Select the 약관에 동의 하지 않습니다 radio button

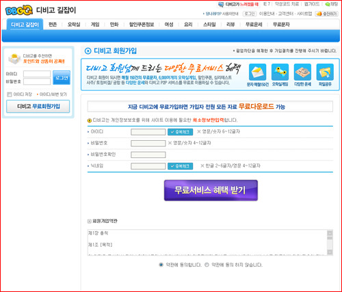(x=207, y=265)
